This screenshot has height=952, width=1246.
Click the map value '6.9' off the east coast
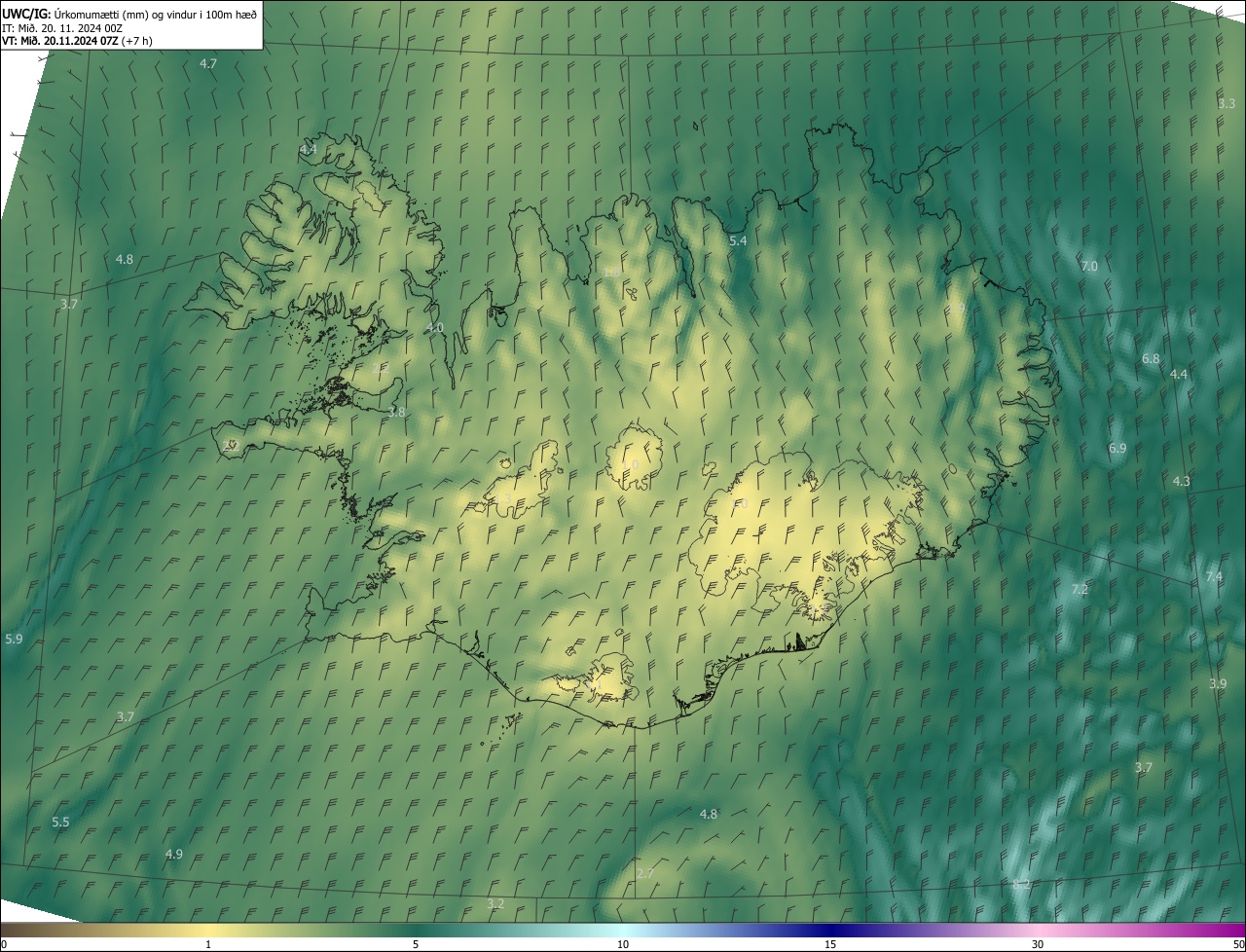click(x=1118, y=448)
